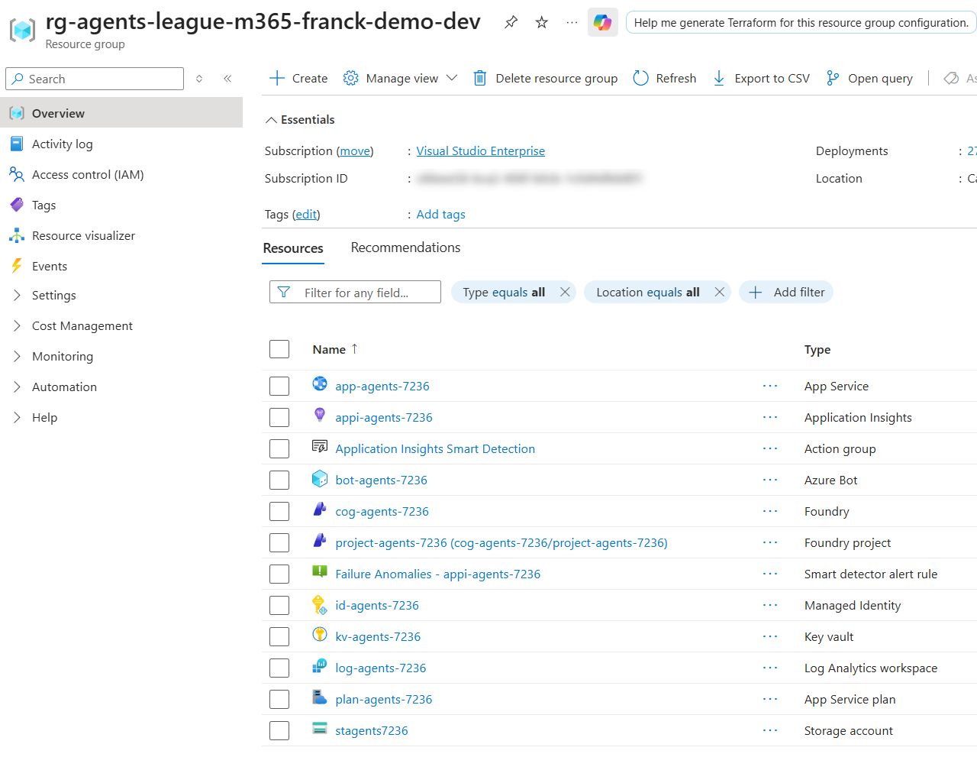Expand the Settings section
977x770 pixels.
click(53, 296)
